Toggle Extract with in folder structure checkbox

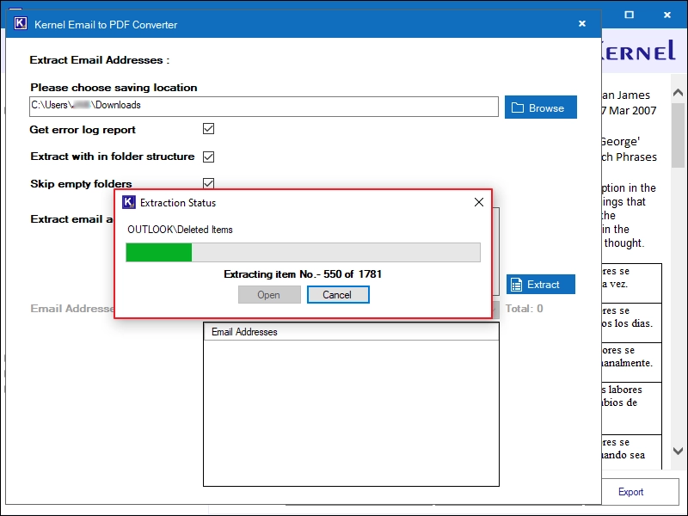(208, 157)
